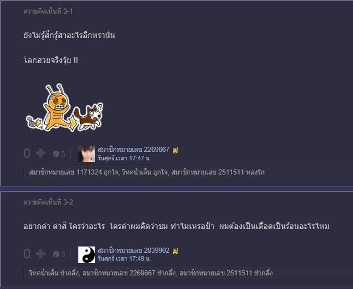
Task: Click mobile badge icon next to member 2269667
Action: [x=175, y=150]
